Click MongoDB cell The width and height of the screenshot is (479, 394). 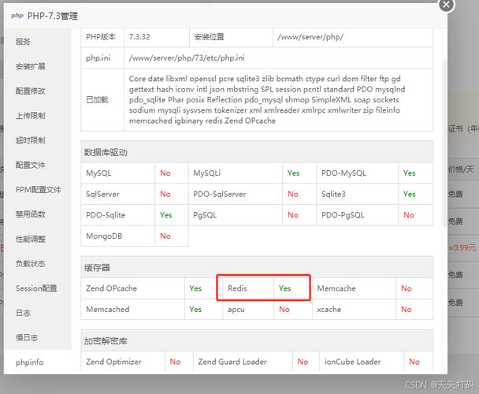(118, 236)
